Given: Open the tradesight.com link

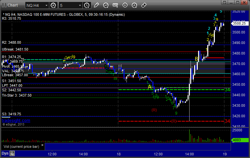Looking at the screenshot, I should 16,120.
